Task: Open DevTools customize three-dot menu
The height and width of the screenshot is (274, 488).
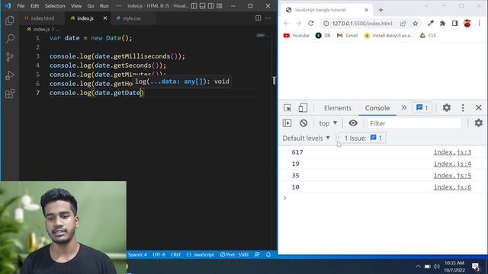Action: pyautogui.click(x=463, y=108)
